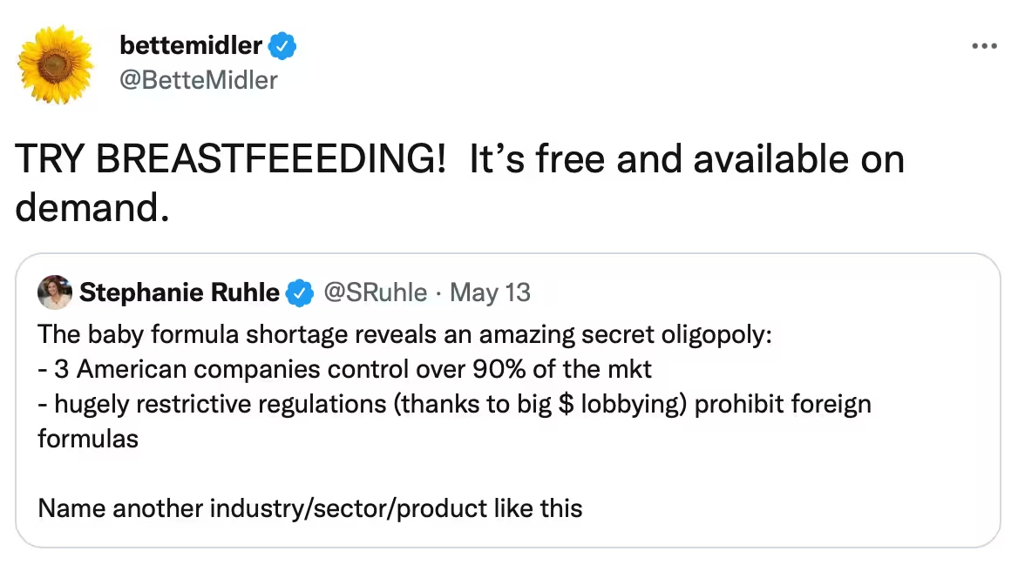Open the three-dot more options menu
1018x571 pixels.
pos(984,46)
